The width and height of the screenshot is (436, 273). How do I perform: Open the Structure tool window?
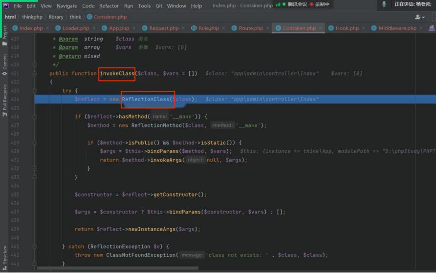pos(4,258)
